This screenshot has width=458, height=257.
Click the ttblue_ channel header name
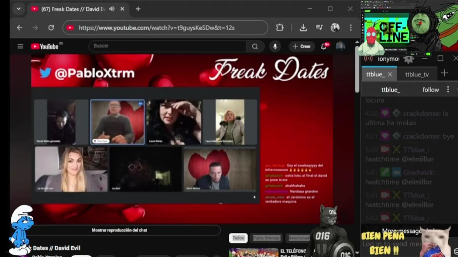tap(391, 90)
